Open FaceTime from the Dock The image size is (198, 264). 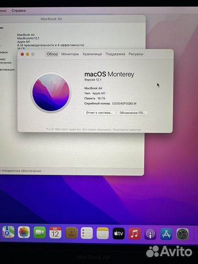click(40, 233)
